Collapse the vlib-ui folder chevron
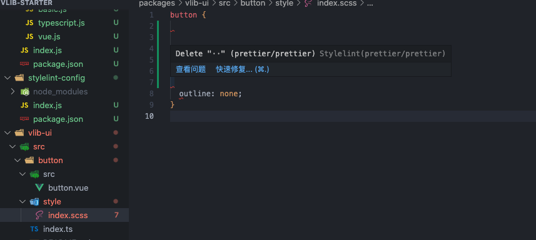 point(8,132)
